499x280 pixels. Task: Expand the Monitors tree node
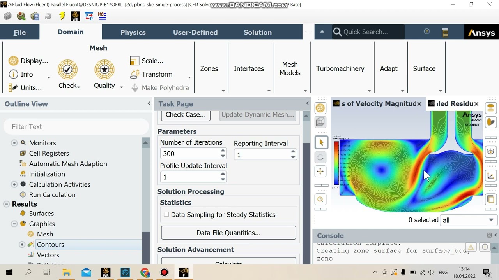pos(14,143)
